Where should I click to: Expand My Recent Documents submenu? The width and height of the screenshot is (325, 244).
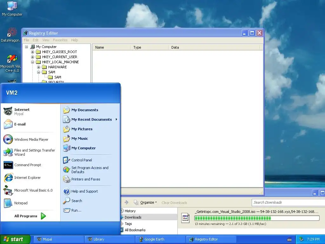90,119
